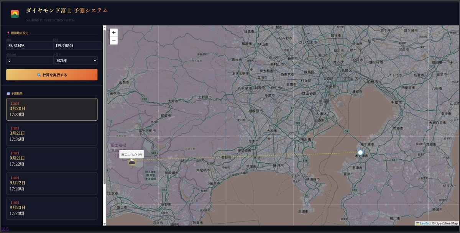
Task: Click the 三浦市 label on the map
Action: click(x=304, y=211)
